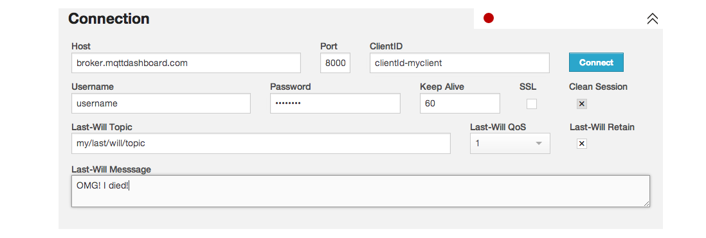Uncheck the Clean Session checkbox
Image resolution: width=706 pixels, height=238 pixels.
(582, 104)
